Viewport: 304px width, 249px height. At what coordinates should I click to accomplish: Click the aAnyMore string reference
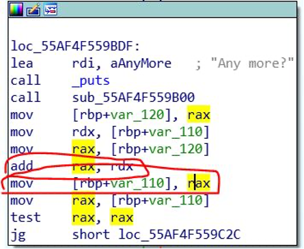click(x=141, y=64)
